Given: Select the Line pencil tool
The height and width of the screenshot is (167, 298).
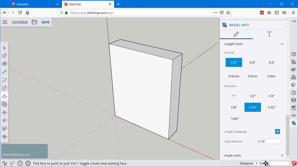Looking at the screenshot, I should 4,72.
